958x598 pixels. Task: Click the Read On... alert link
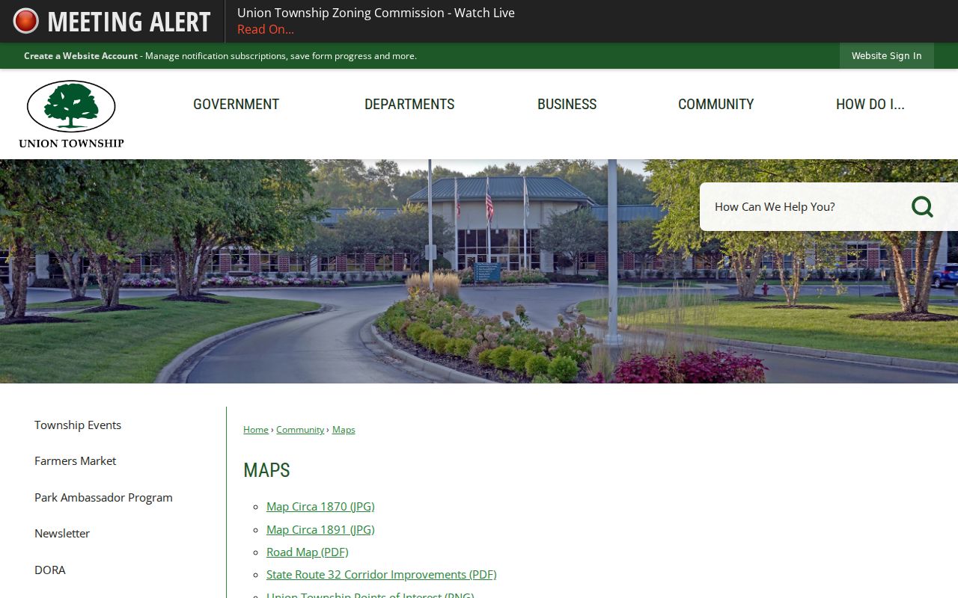click(266, 30)
